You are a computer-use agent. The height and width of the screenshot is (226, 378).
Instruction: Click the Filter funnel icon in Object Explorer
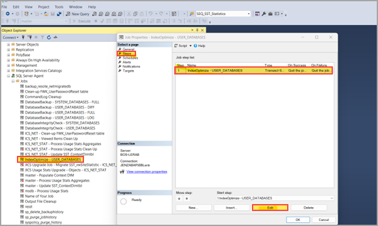pos(43,38)
